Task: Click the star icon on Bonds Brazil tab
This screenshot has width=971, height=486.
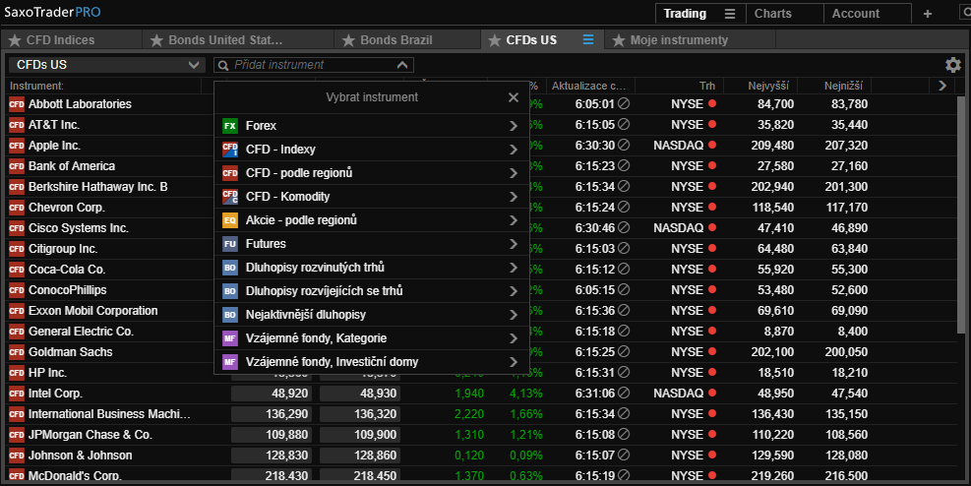Action: click(x=348, y=40)
